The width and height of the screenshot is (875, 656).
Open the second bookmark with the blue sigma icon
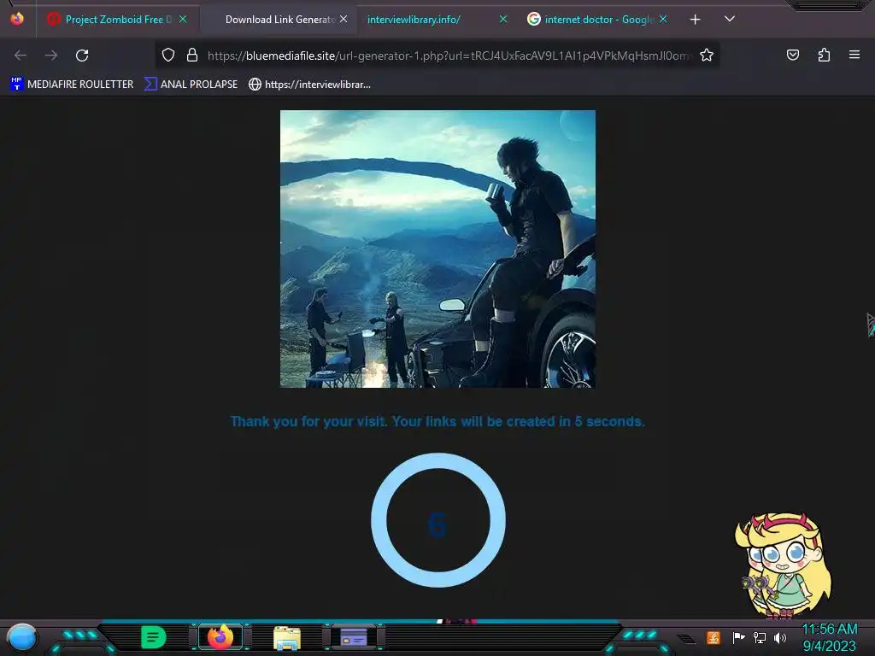pos(191,85)
